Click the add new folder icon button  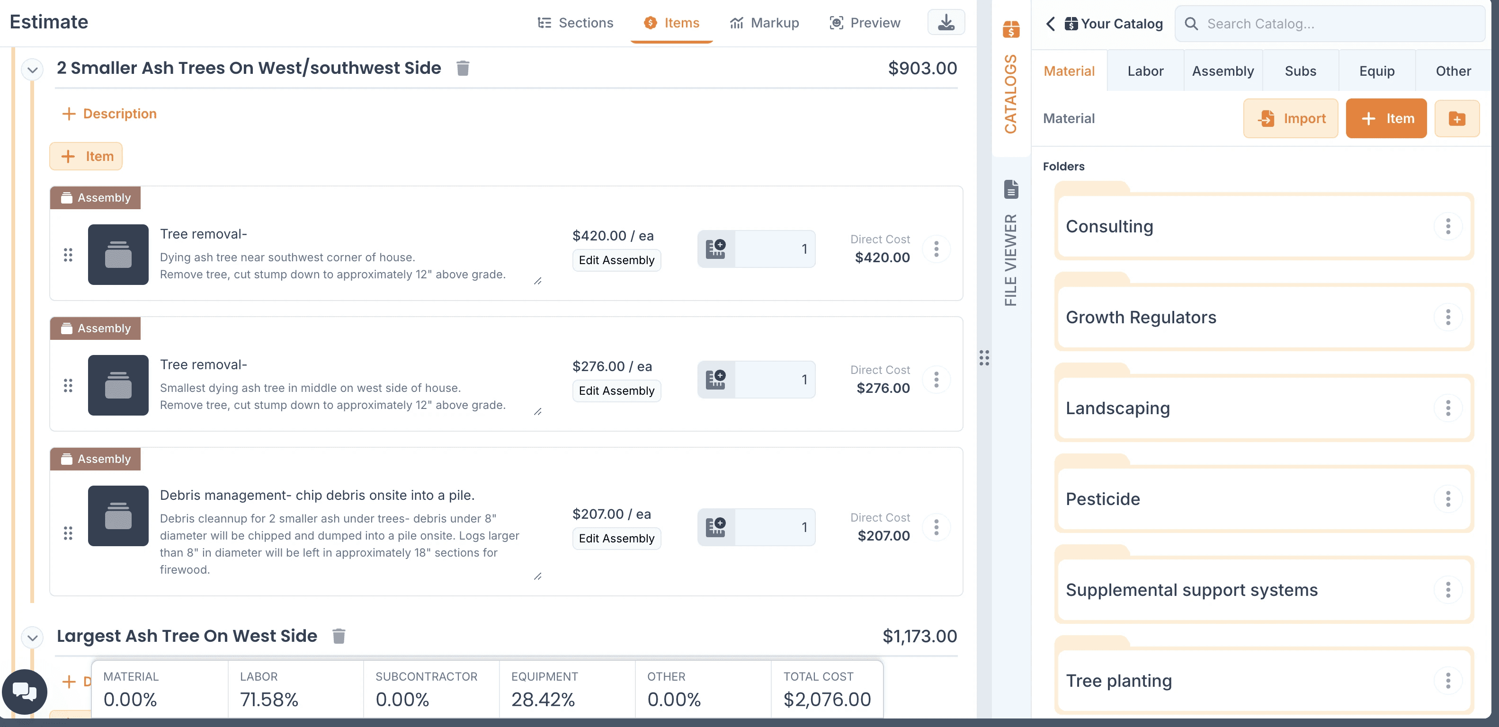pos(1456,119)
